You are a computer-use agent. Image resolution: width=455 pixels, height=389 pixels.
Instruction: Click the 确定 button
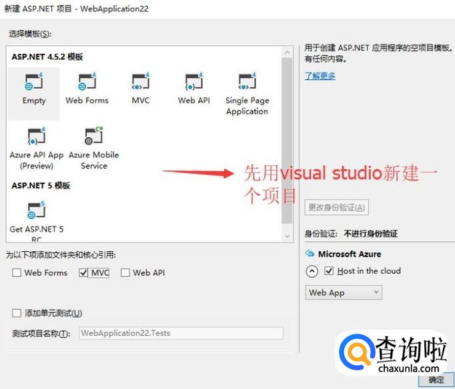pyautogui.click(x=436, y=380)
